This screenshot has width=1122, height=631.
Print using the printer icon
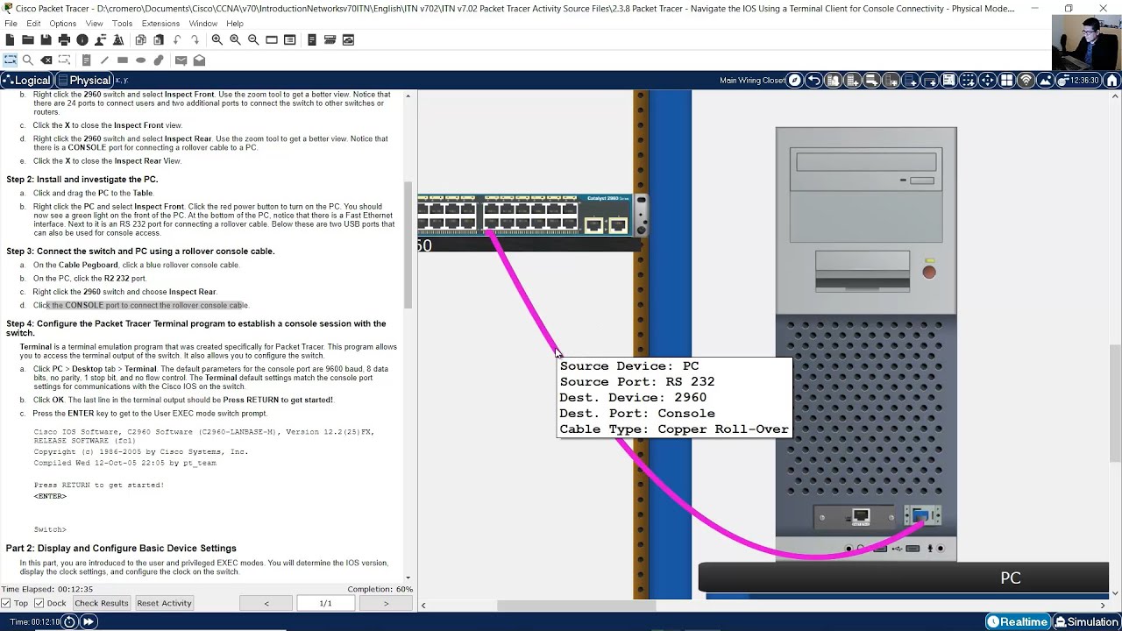64,40
